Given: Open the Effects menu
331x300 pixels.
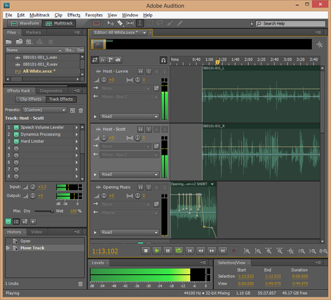Looking at the screenshot, I should tap(74, 15).
